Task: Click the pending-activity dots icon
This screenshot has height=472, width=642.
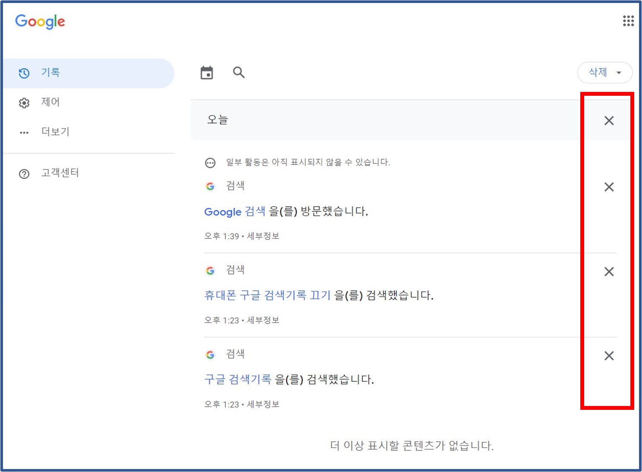Action: [x=210, y=163]
